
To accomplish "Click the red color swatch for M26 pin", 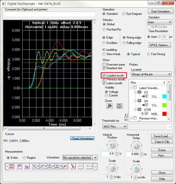I will pos(164,114).
